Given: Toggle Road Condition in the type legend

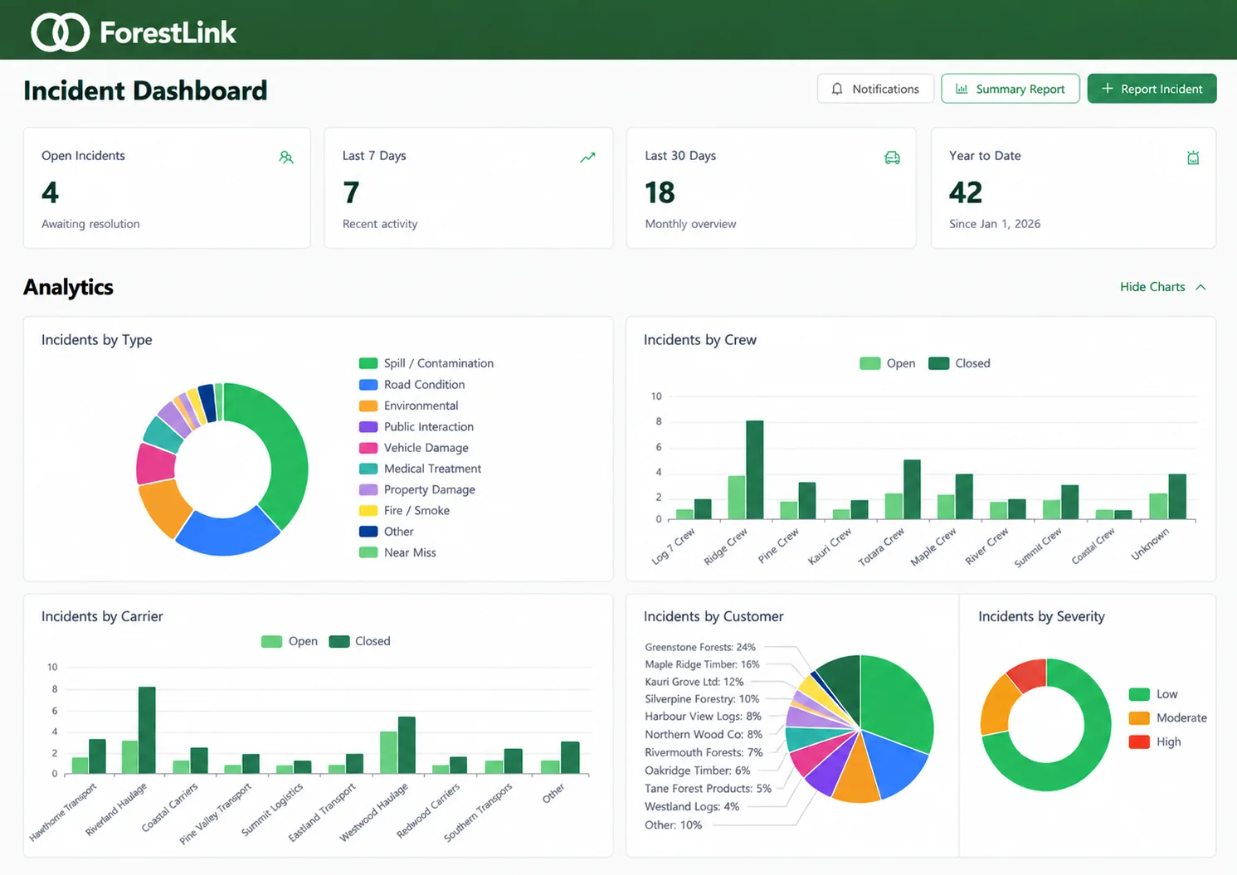Looking at the screenshot, I should coord(412,385).
